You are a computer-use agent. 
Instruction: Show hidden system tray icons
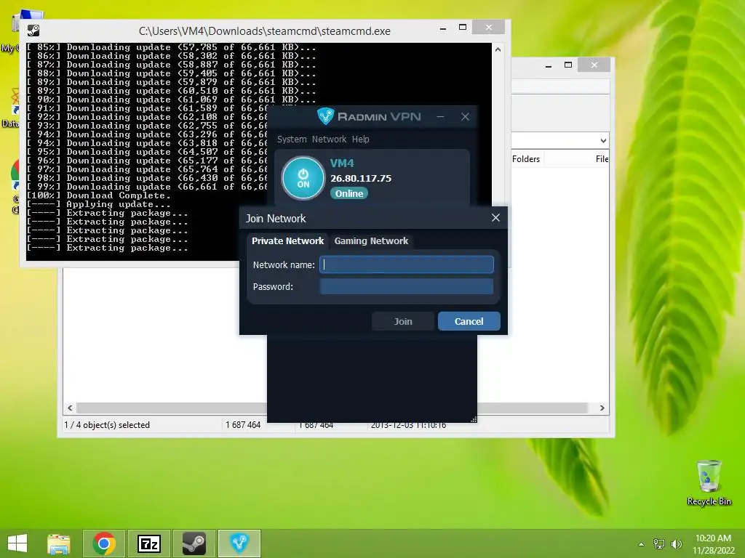pyautogui.click(x=642, y=544)
